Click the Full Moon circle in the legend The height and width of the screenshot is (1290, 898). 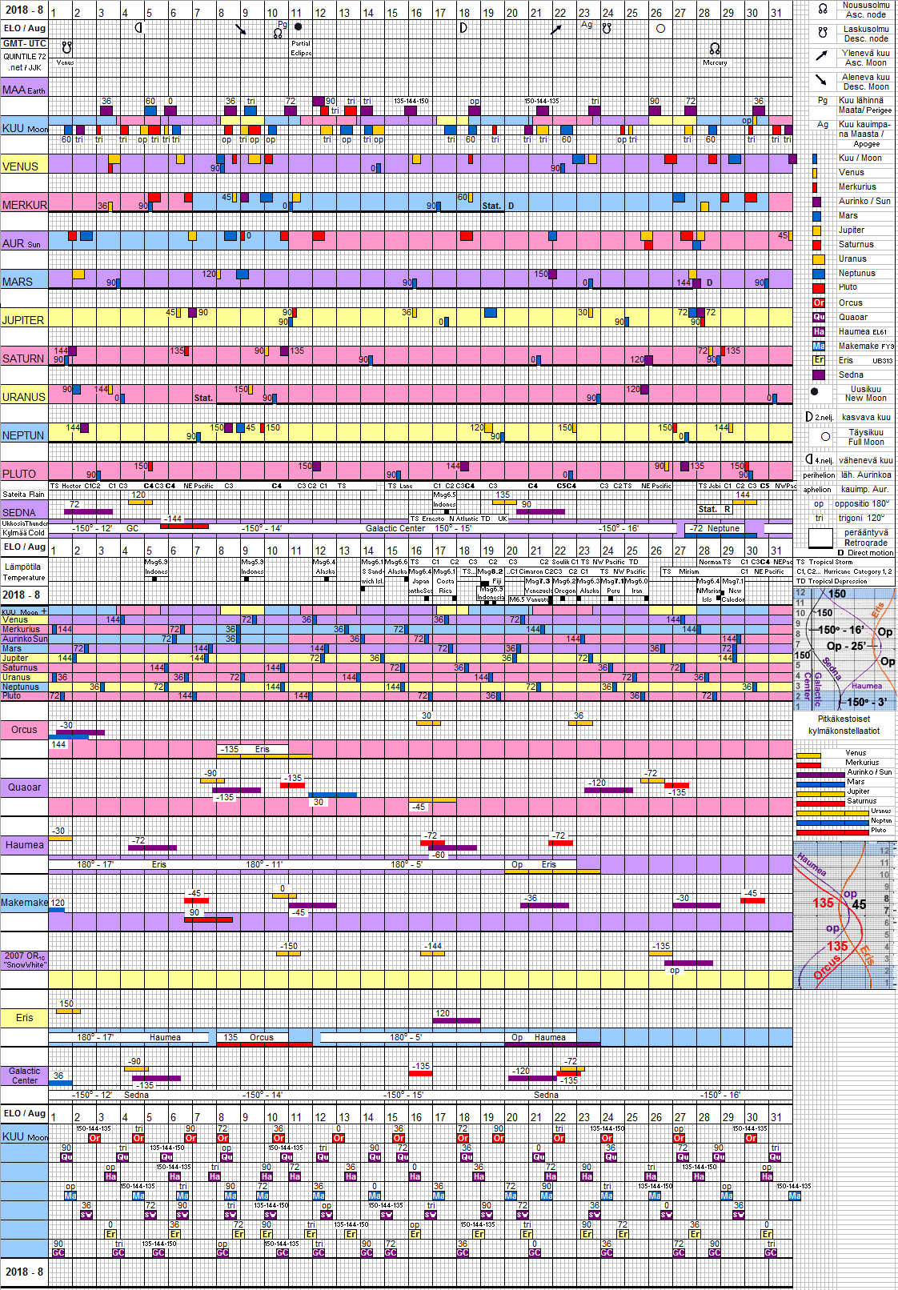pyautogui.click(x=825, y=437)
